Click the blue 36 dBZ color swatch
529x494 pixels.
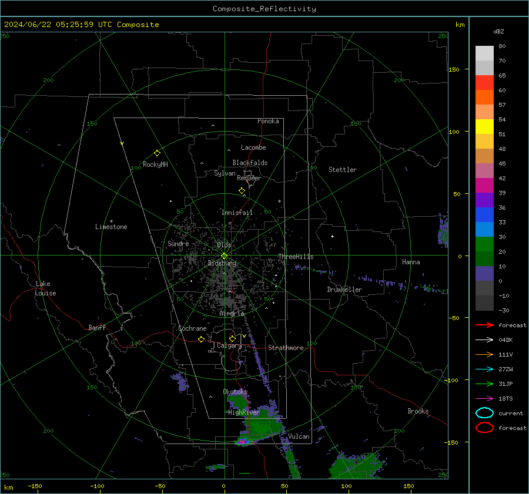tap(484, 214)
